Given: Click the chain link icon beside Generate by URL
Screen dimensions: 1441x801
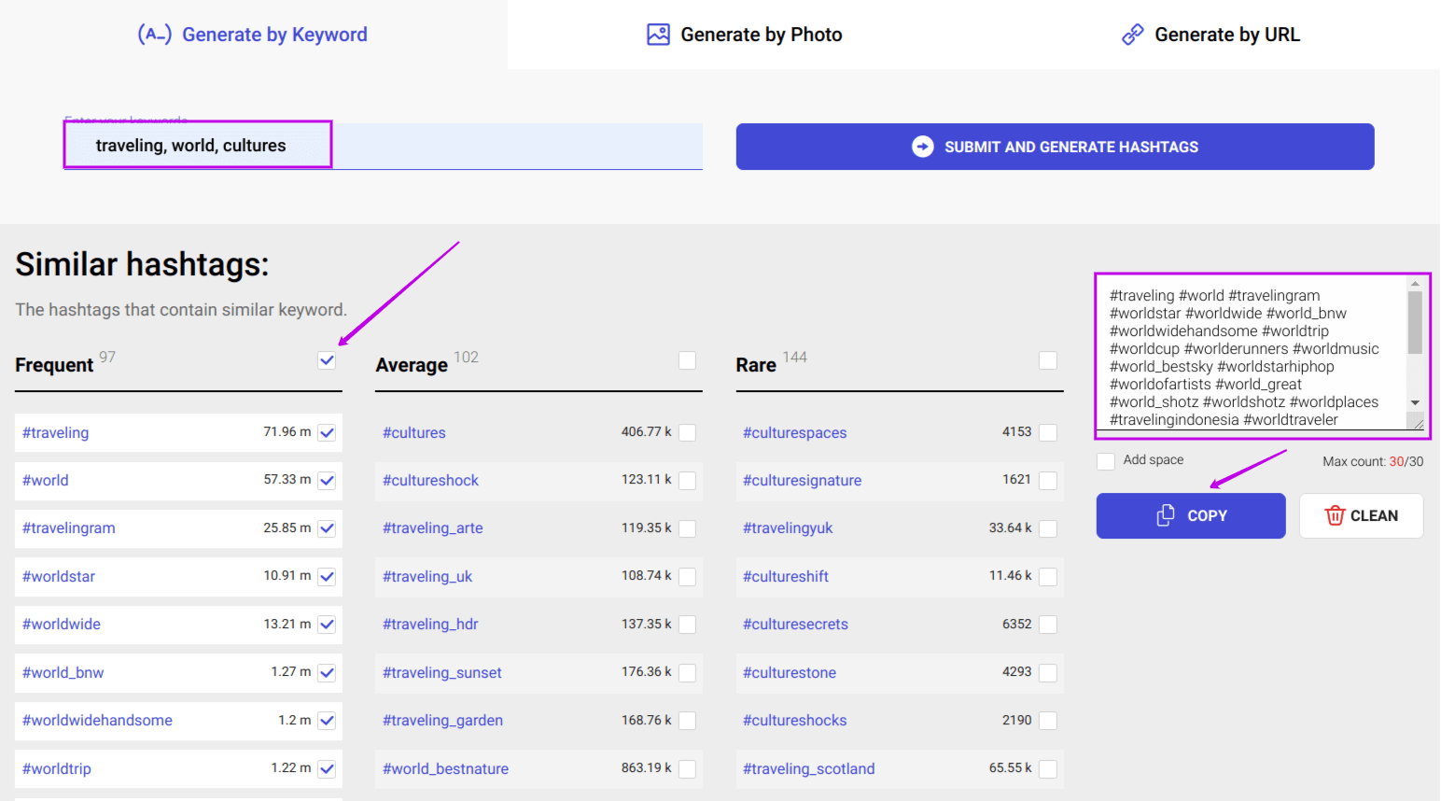Looking at the screenshot, I should [x=1131, y=34].
